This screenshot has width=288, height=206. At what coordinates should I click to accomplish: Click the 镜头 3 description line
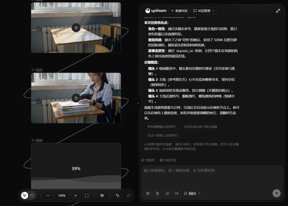[191, 90]
